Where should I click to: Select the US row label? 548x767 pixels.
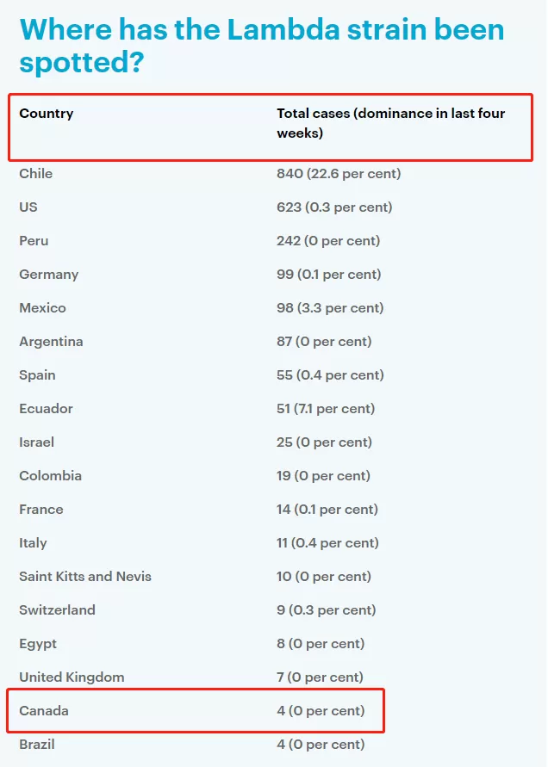pos(28,207)
